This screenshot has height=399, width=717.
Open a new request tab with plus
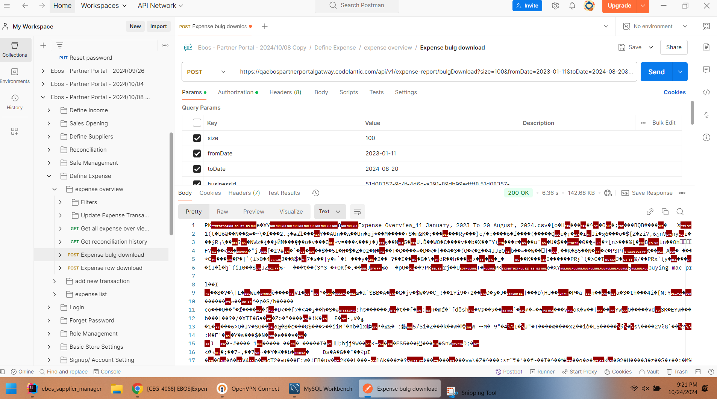(x=265, y=26)
